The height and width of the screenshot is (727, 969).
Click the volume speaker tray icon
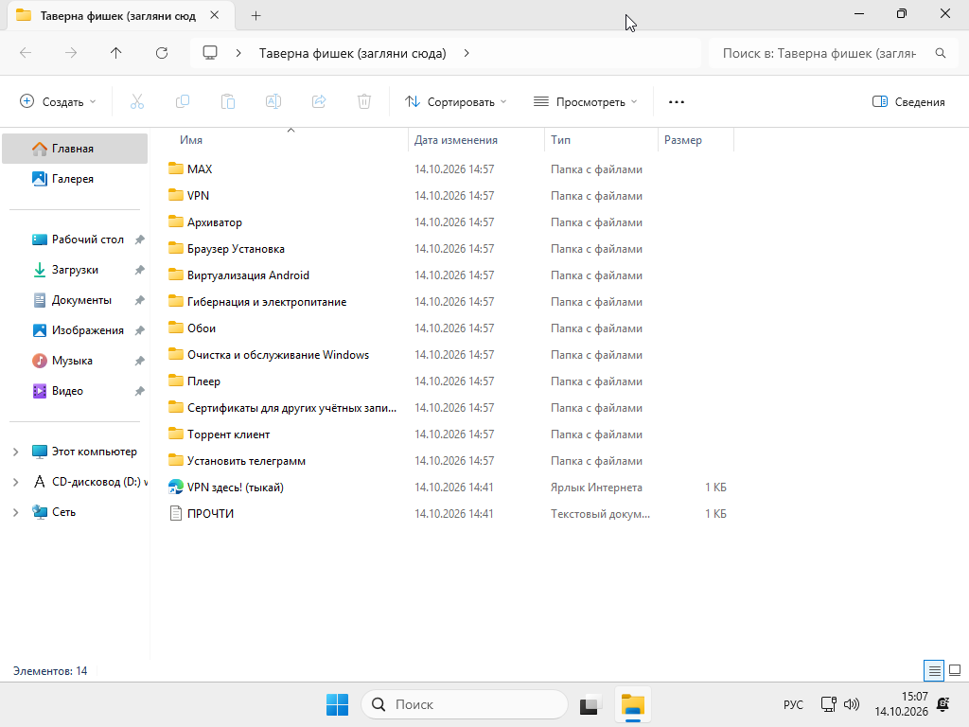[x=852, y=704]
